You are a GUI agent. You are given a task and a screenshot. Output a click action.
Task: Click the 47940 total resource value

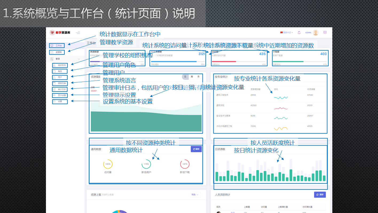pyautogui.click(x=310, y=95)
